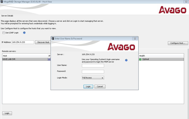Click the Login button below Remote servers
This screenshot has width=189, height=119.
pos(7,113)
